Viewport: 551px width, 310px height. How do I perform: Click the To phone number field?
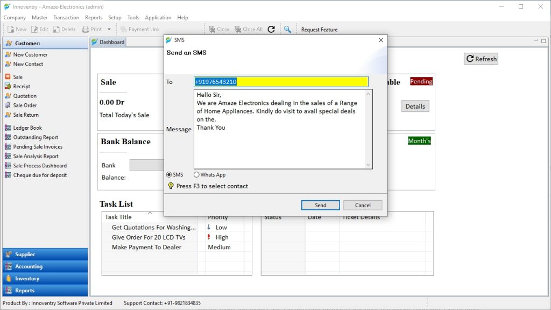pyautogui.click(x=281, y=82)
